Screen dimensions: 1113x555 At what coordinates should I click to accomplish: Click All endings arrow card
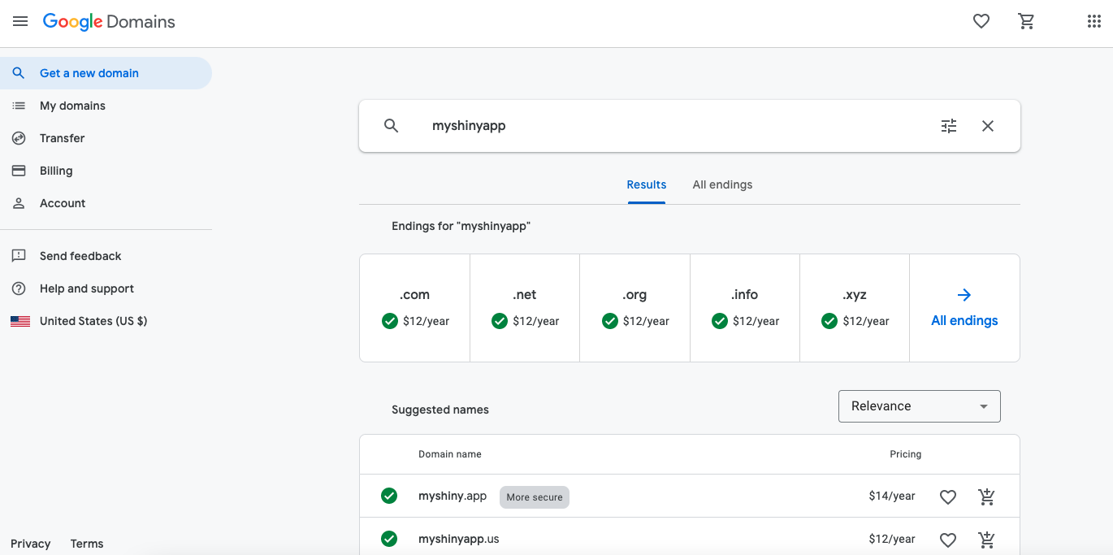[x=964, y=308]
